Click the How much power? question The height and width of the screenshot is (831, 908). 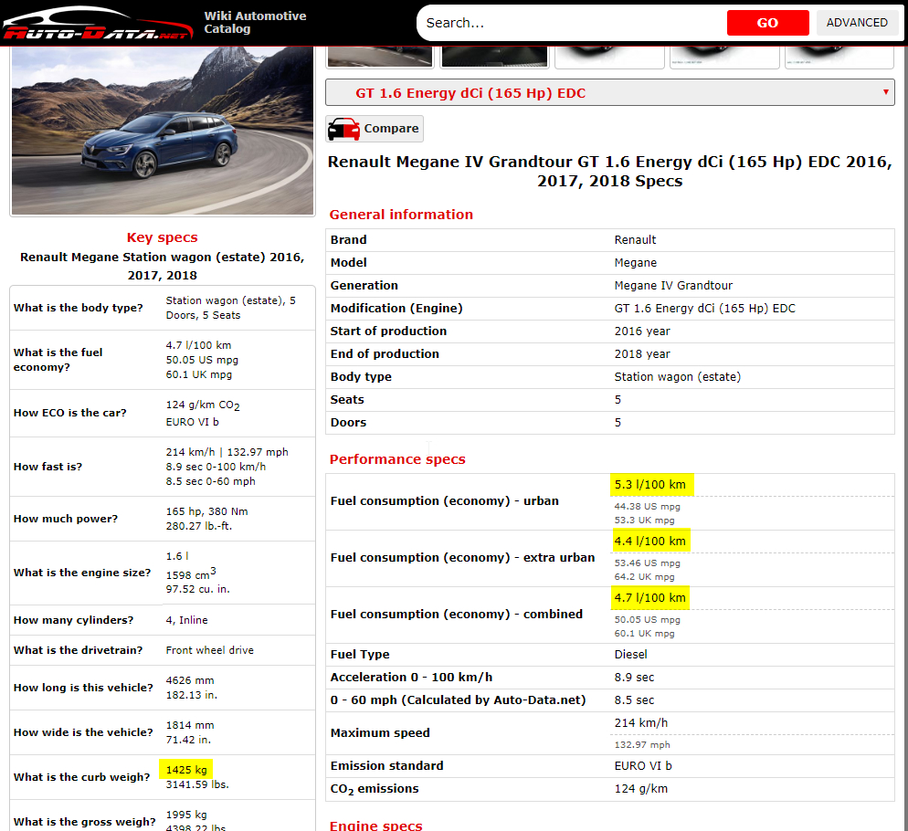coord(66,519)
